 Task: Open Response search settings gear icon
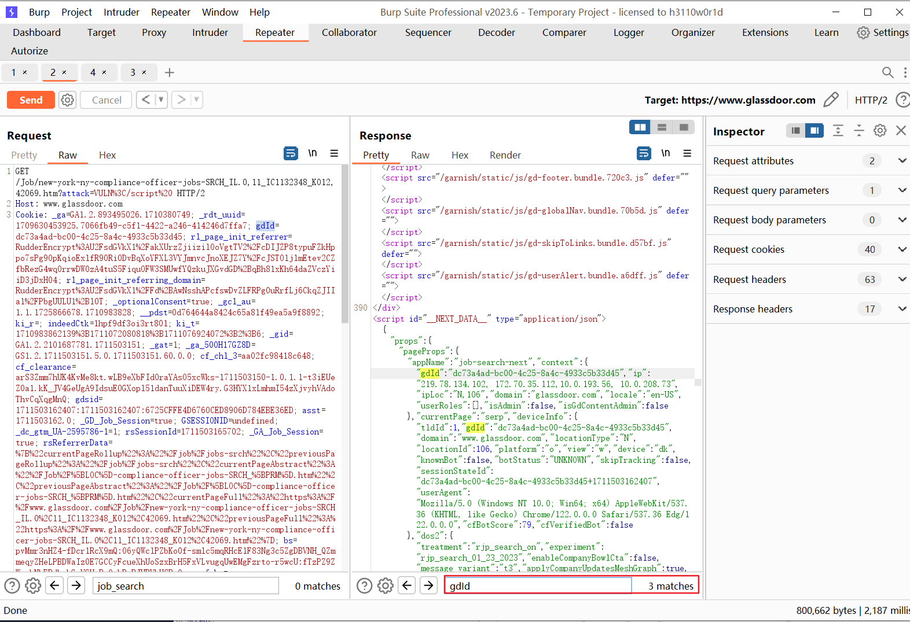click(x=386, y=586)
